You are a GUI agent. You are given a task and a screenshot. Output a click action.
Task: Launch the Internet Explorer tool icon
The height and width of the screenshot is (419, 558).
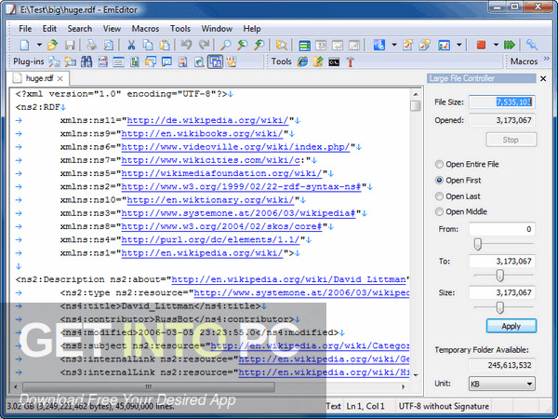tap(302, 61)
